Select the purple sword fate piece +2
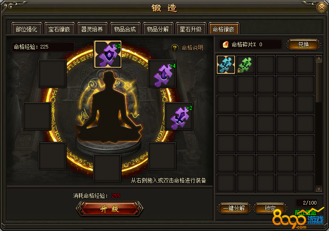 (179, 116)
